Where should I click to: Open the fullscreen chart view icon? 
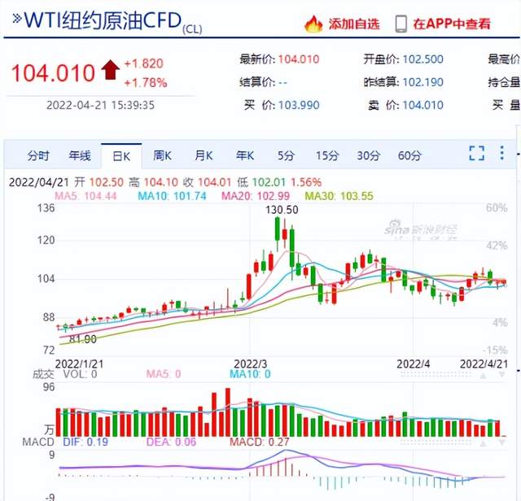point(476,153)
